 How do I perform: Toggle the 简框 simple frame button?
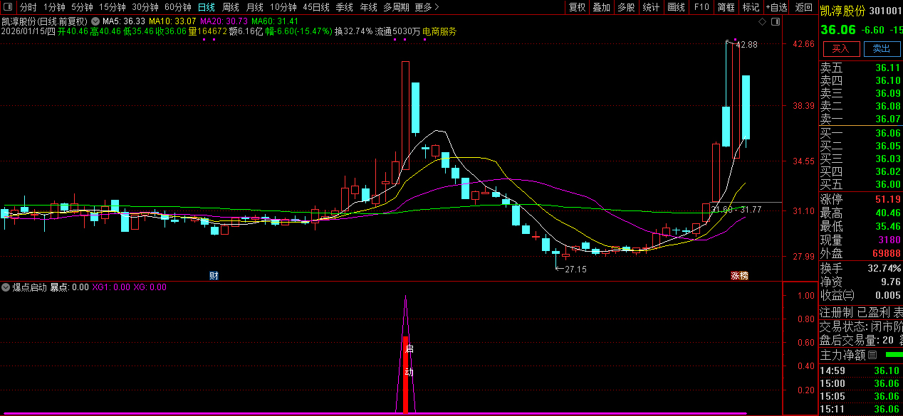click(x=726, y=7)
